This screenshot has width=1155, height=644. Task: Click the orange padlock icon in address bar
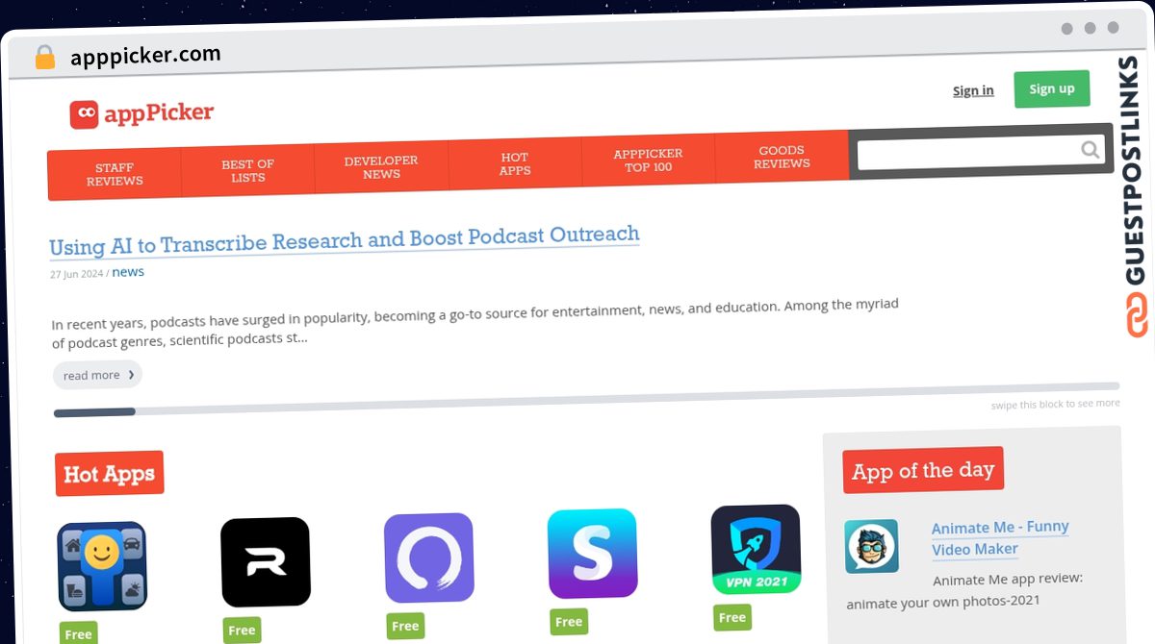[x=44, y=58]
